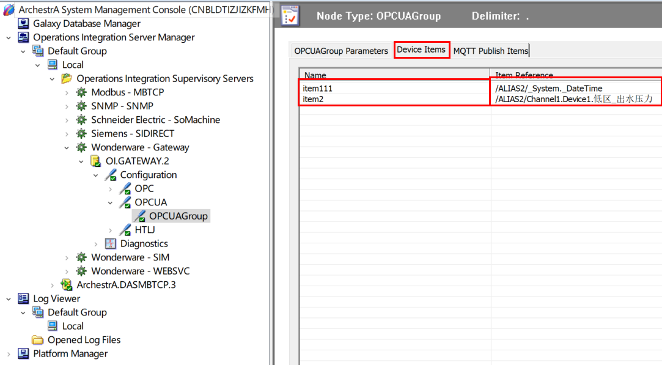
Task: Select the OI.GATEWAY.2 instance icon
Action: (x=96, y=161)
